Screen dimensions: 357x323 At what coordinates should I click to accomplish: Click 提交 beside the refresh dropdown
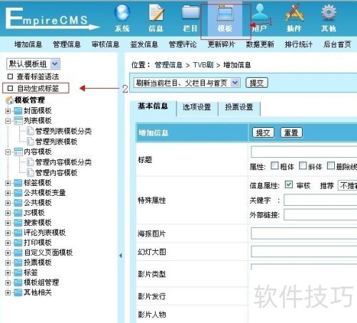pos(256,83)
